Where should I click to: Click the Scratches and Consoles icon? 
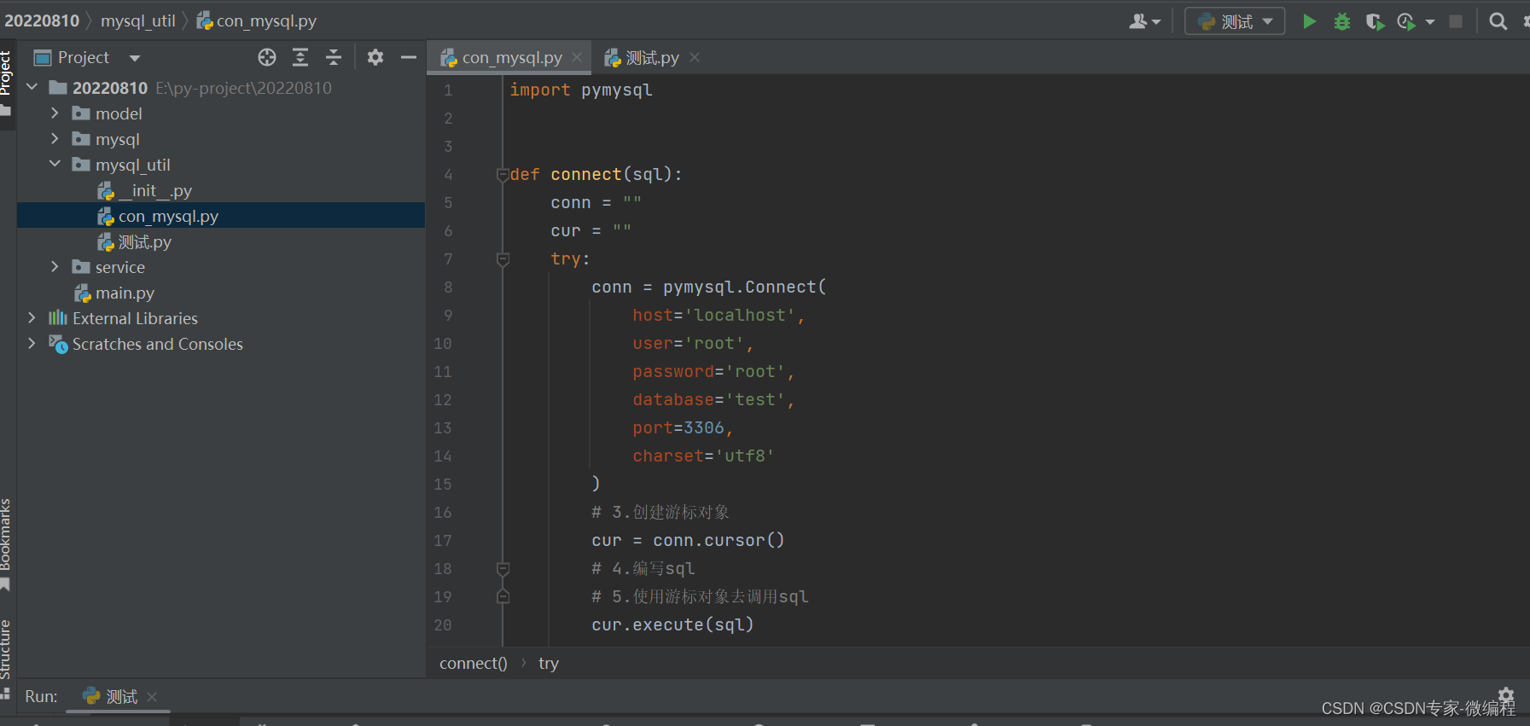pyautogui.click(x=58, y=344)
